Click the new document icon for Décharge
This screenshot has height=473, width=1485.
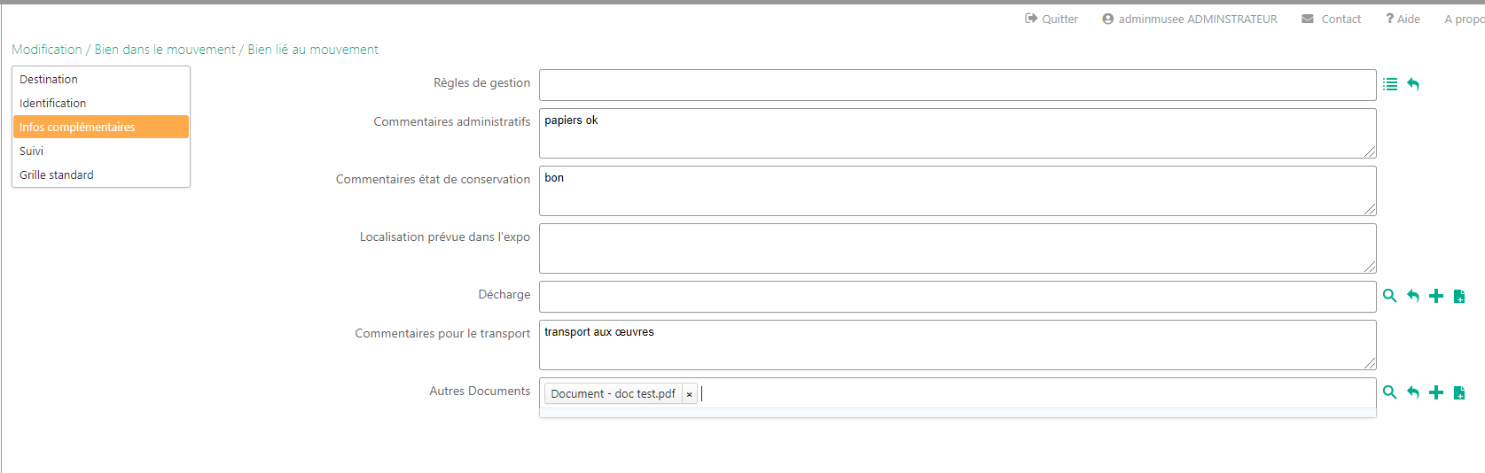[x=1459, y=296]
